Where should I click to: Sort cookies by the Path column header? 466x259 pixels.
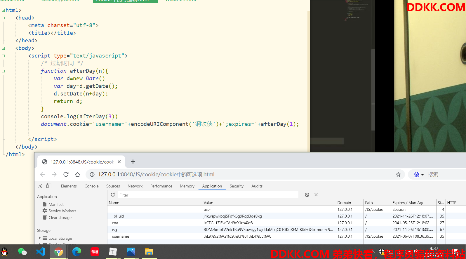click(x=377, y=203)
